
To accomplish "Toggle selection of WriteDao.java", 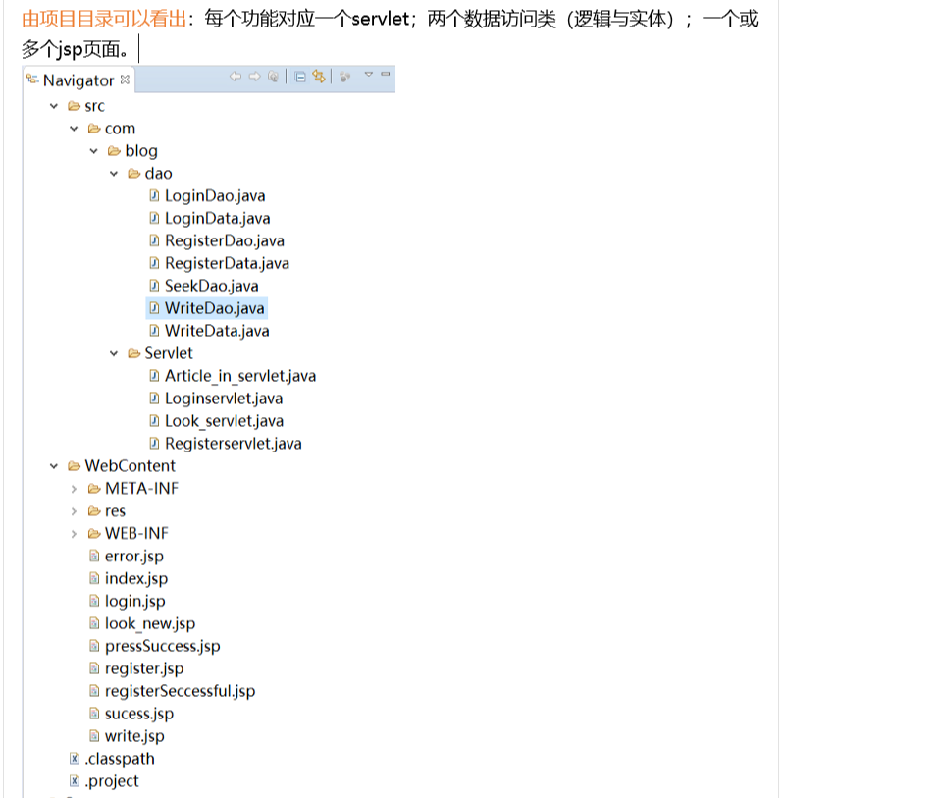I will click(x=218, y=308).
